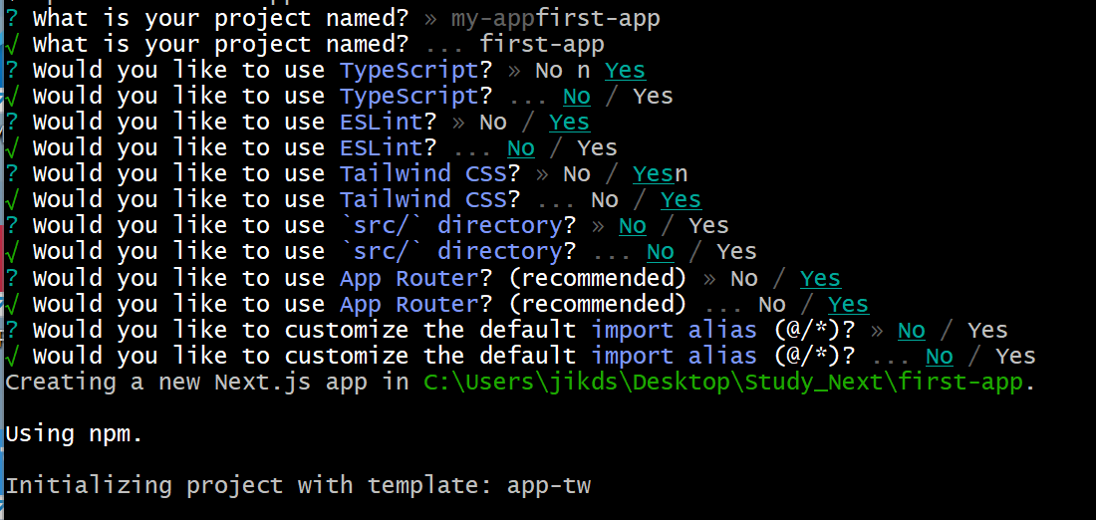The height and width of the screenshot is (520, 1096).
Task: Click the 'Initializing project with template:' text
Action: click(x=249, y=486)
